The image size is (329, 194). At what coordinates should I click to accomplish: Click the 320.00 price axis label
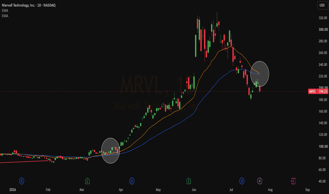[x=323, y=18]
